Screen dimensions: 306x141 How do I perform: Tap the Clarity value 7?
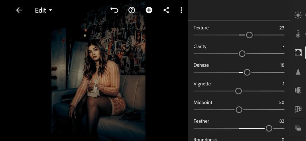click(283, 47)
